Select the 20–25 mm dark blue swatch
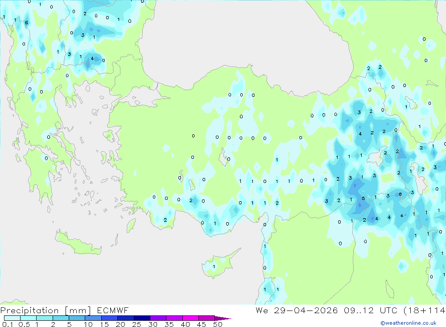 click(125, 318)
